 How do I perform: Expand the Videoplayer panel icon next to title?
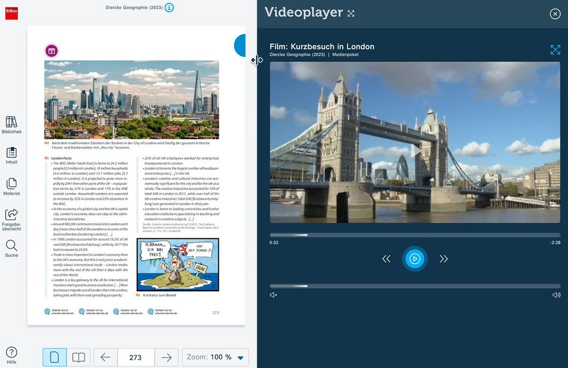coord(351,13)
